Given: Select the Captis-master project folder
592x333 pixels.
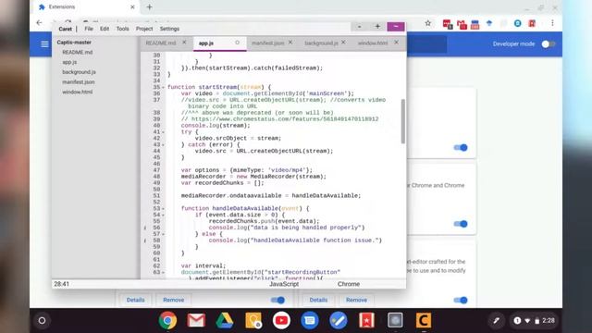Looking at the screenshot, I should (74, 43).
